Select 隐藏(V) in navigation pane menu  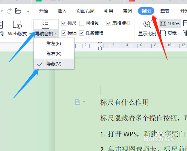click(54, 64)
